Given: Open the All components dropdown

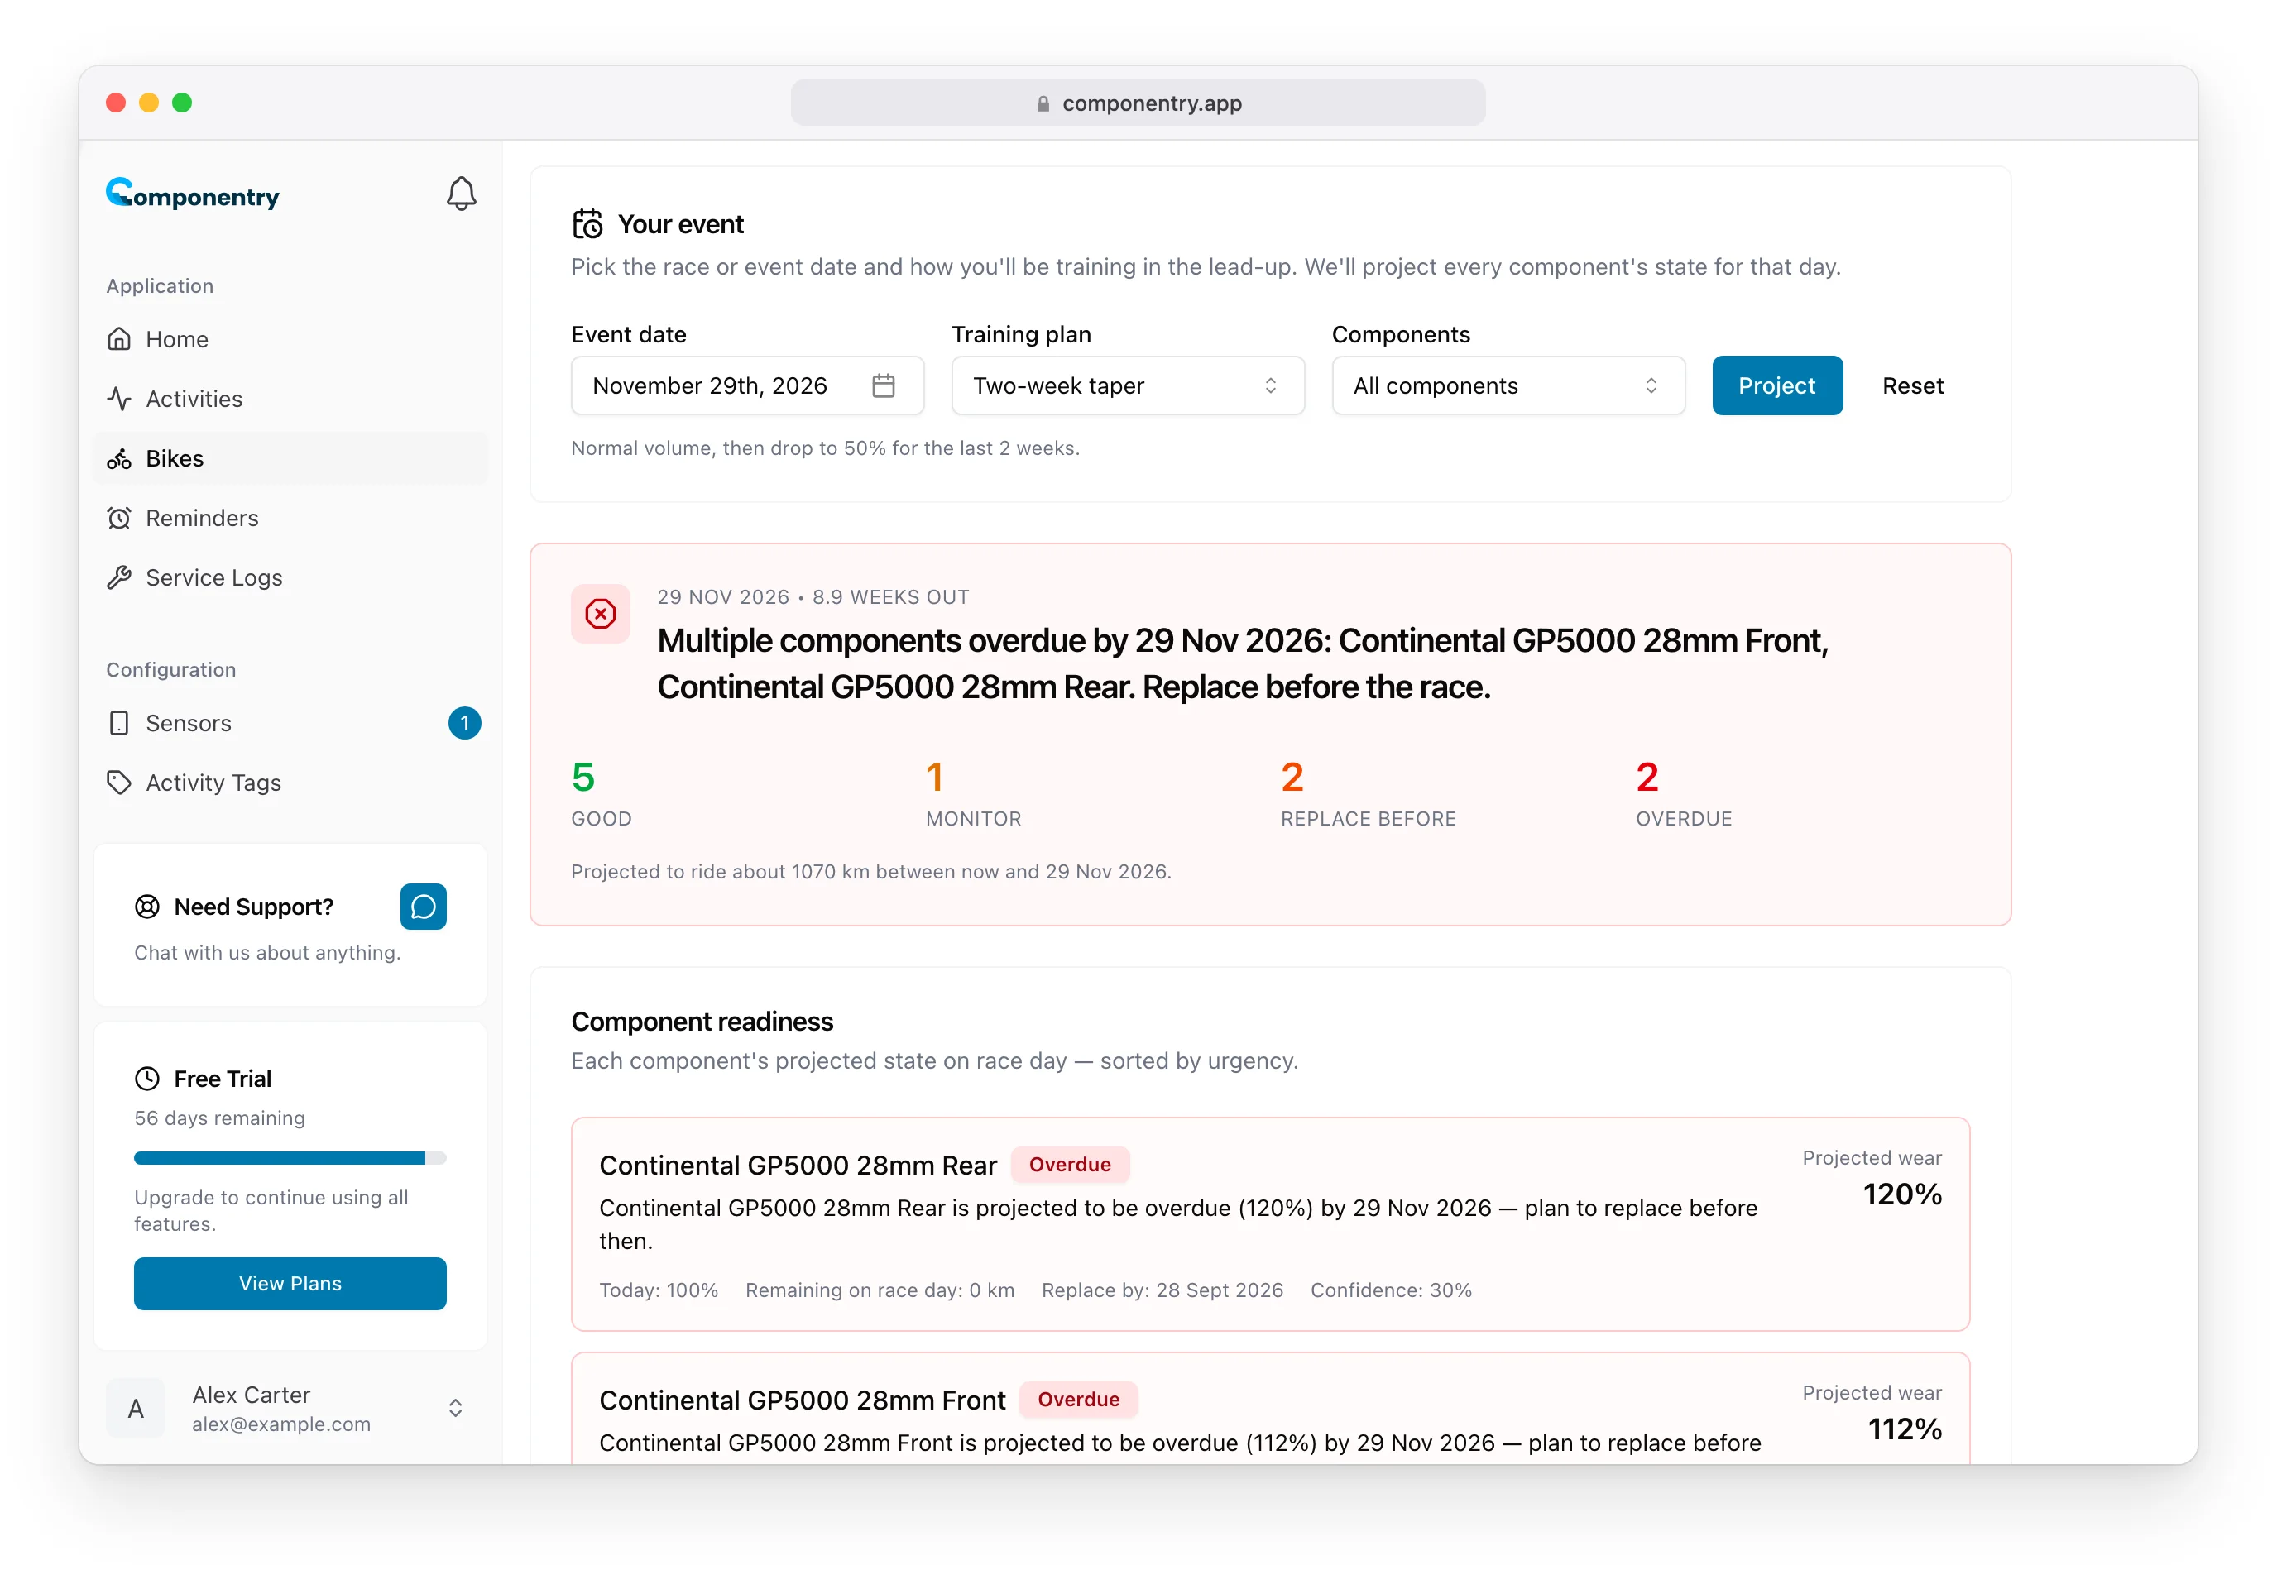Looking at the screenshot, I should tap(1508, 385).
